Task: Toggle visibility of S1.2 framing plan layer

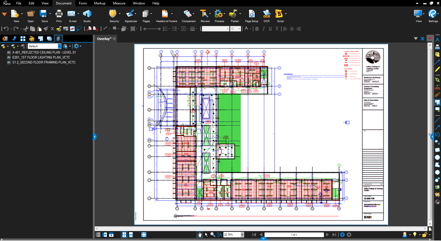Action: coord(9,62)
